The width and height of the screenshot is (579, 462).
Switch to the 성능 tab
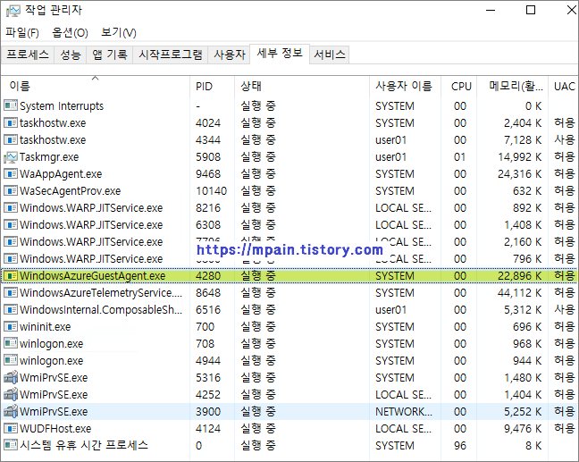[x=71, y=55]
